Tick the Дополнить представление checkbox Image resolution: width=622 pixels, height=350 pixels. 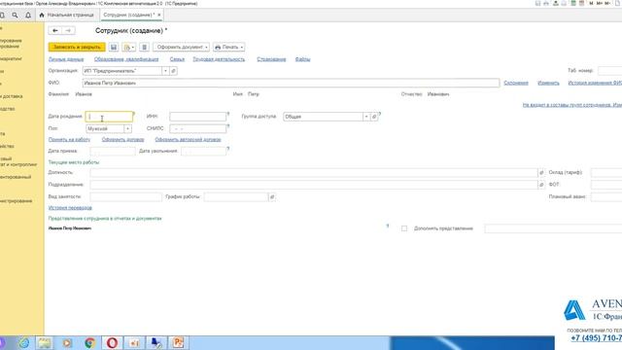coord(404,228)
